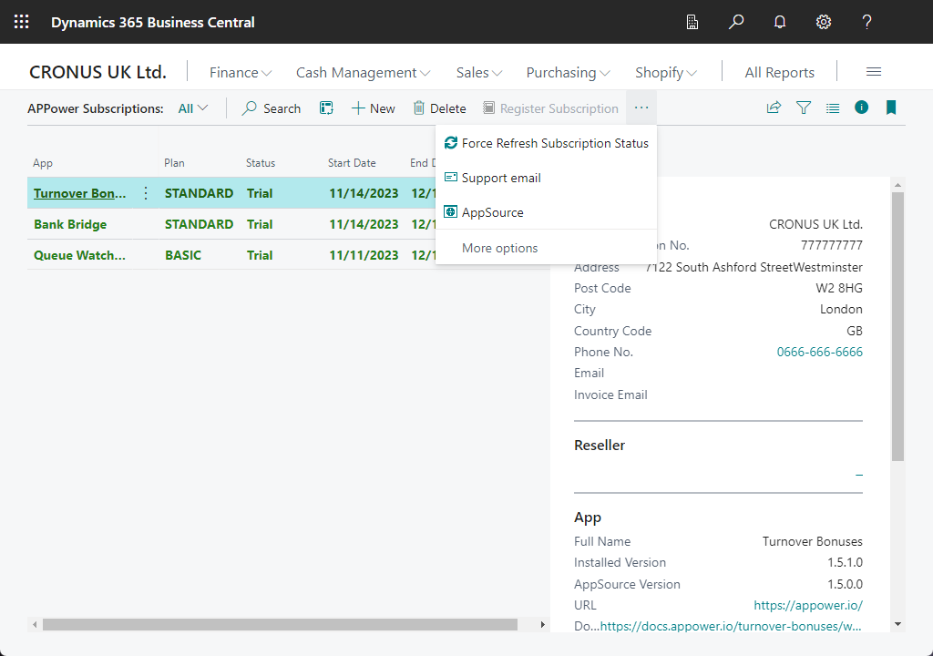
Task: Click the New button
Action: [374, 108]
